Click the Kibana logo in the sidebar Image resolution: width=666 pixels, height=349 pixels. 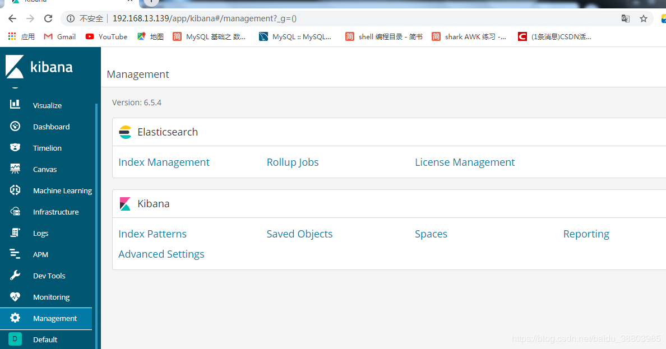(x=39, y=67)
